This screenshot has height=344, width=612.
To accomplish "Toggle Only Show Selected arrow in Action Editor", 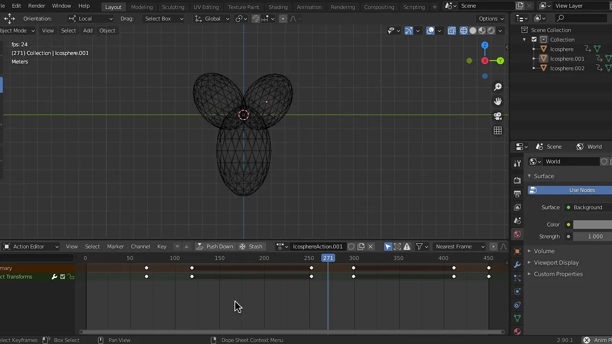I will [388, 247].
